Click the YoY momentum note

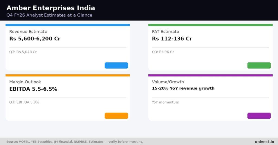(165, 102)
